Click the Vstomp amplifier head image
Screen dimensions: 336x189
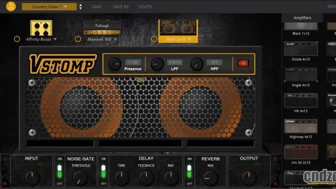point(102,28)
